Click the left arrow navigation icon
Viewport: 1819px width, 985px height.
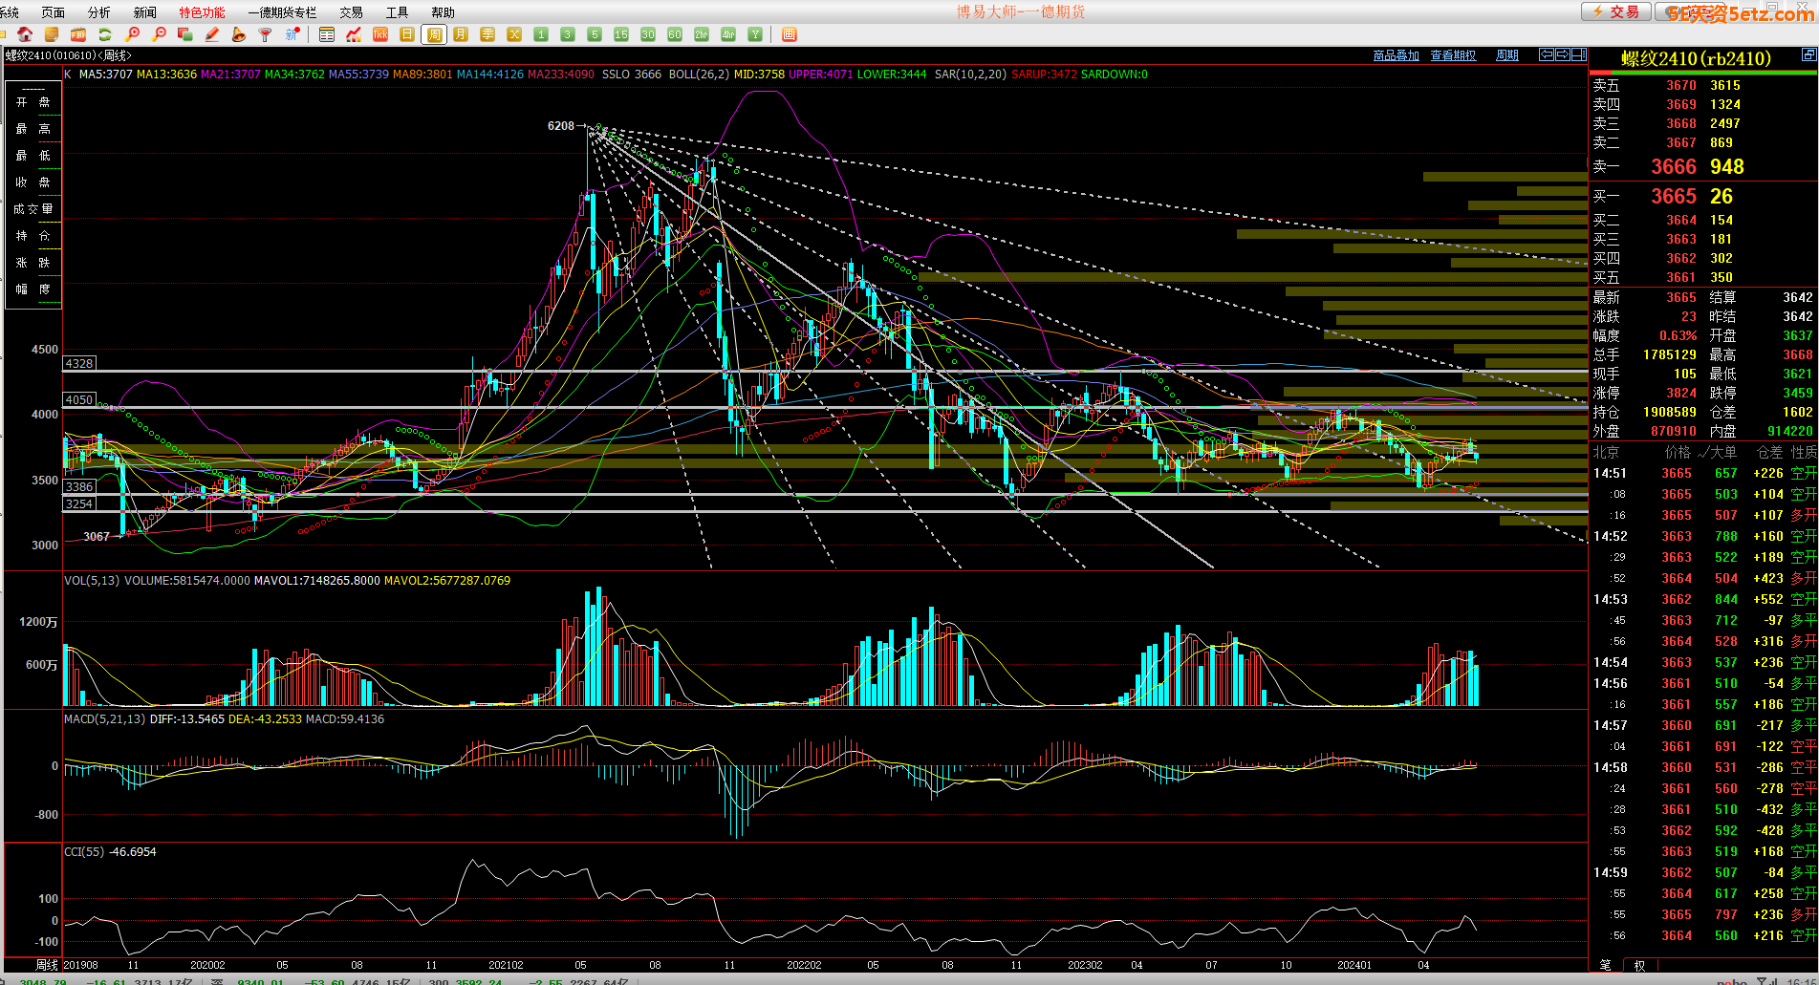point(1546,55)
